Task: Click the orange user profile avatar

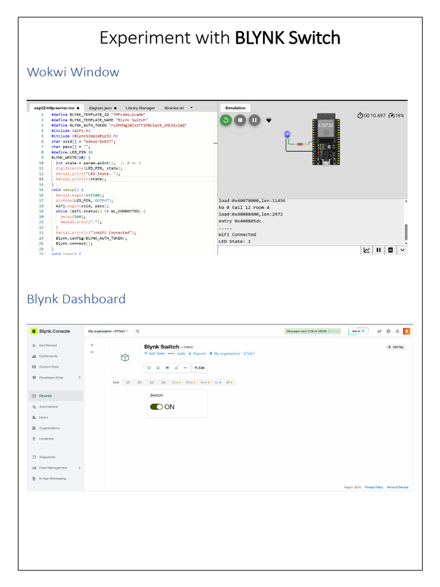Action: pos(407,331)
